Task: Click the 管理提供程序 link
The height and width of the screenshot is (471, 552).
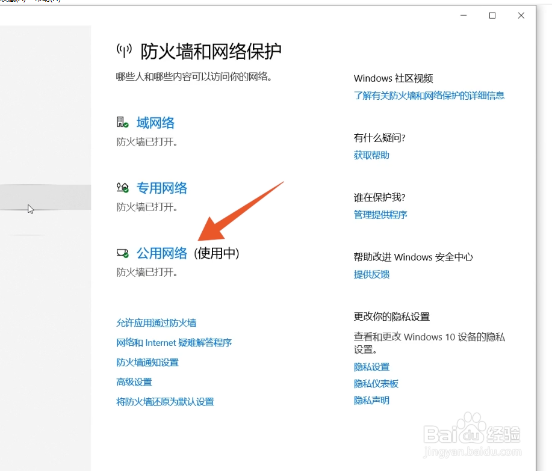Action: pos(380,215)
